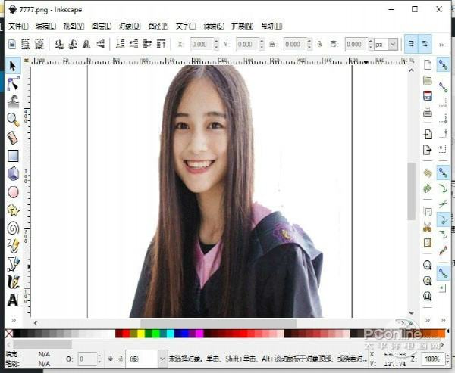The width and height of the screenshot is (455, 373).
Task: Activate the Text tool
Action: tap(13, 300)
